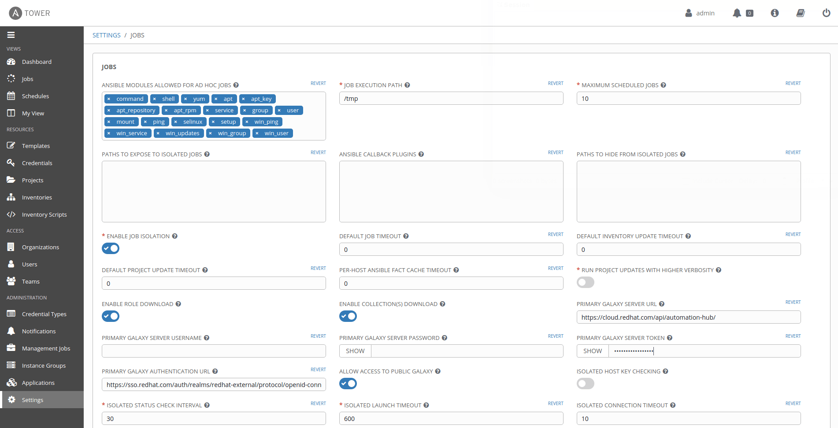
Task: Open the Inventory Scripts code icon
Action: click(x=11, y=214)
